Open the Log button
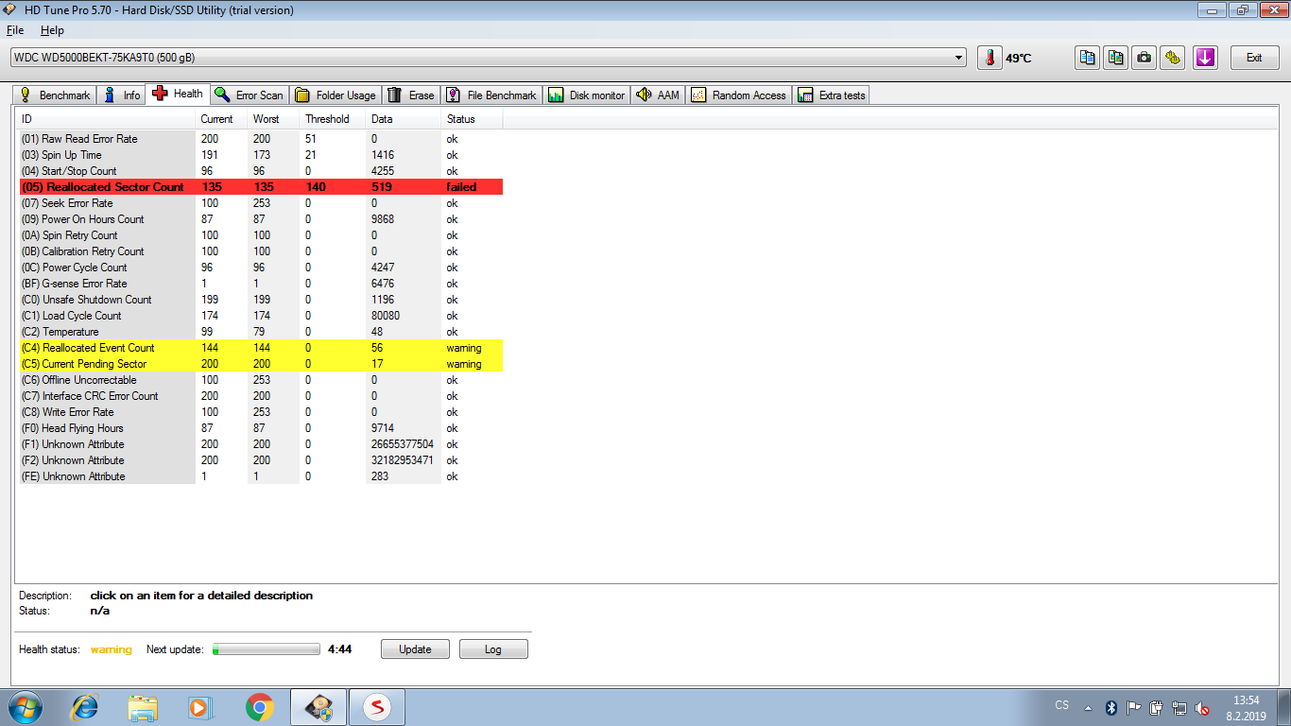The height and width of the screenshot is (726, 1291). [x=493, y=649]
